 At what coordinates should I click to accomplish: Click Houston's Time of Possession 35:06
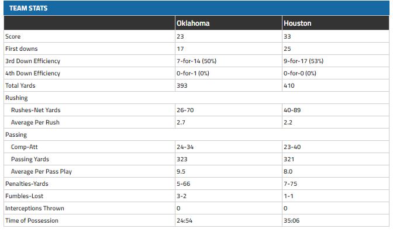pyautogui.click(x=291, y=221)
